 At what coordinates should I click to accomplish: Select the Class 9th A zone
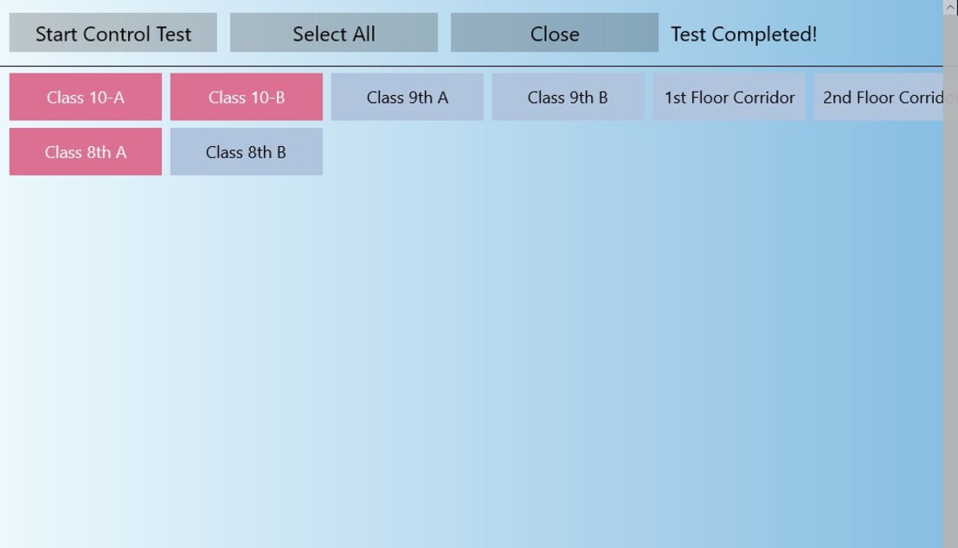[407, 97]
